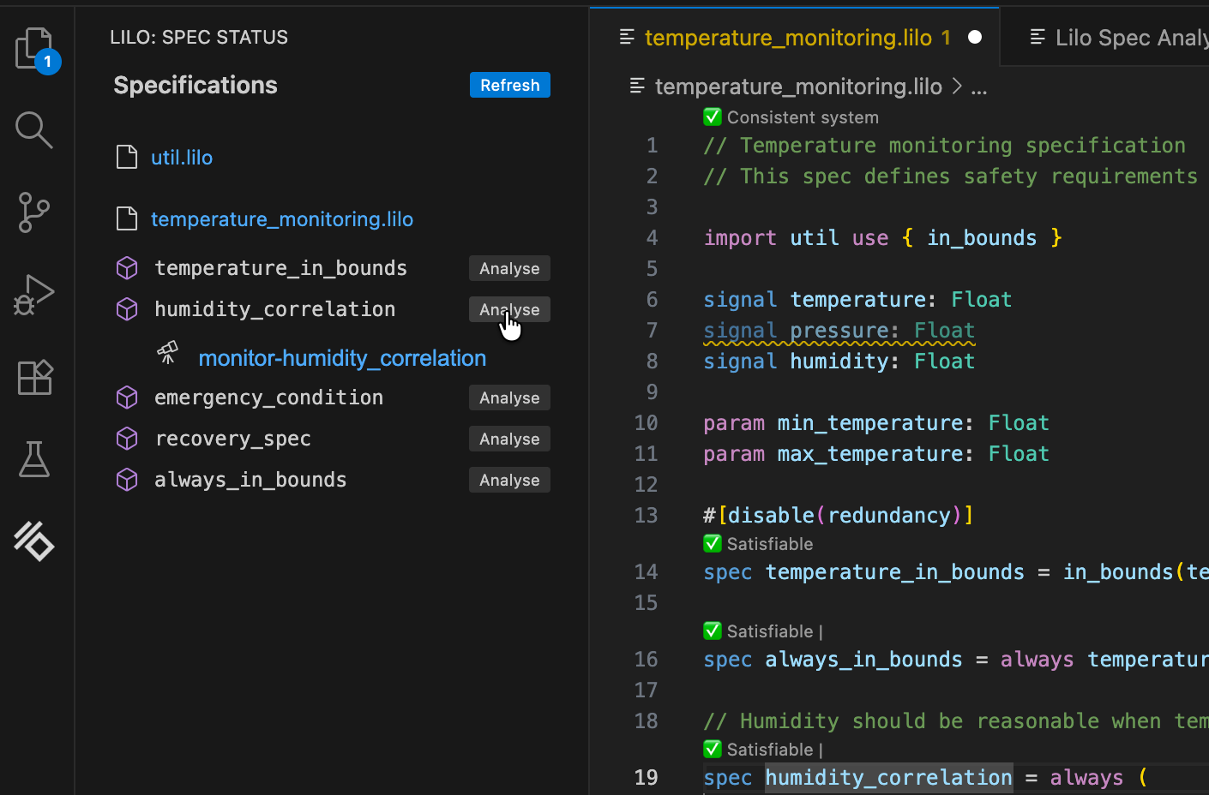The image size is (1209, 795).
Task: Open the Search panel
Action: (34, 130)
